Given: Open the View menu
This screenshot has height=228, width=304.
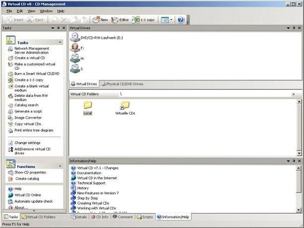Looking at the screenshot, I should [x=31, y=11].
